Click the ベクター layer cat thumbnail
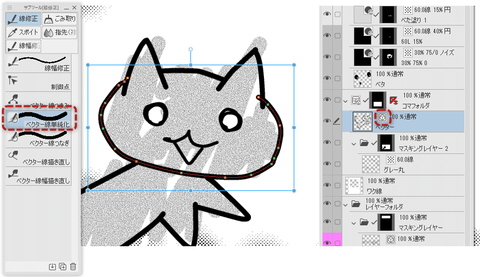Screen dimensions: 480x277 [363, 122]
